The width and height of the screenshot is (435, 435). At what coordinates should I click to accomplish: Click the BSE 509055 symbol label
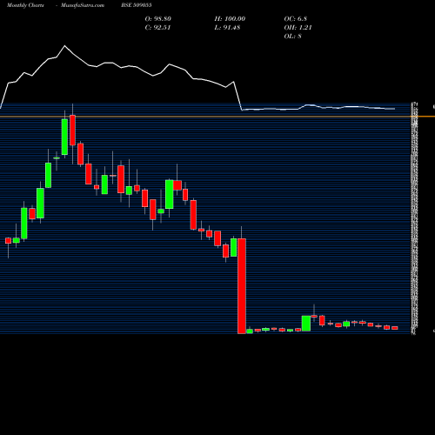[x=137, y=5]
